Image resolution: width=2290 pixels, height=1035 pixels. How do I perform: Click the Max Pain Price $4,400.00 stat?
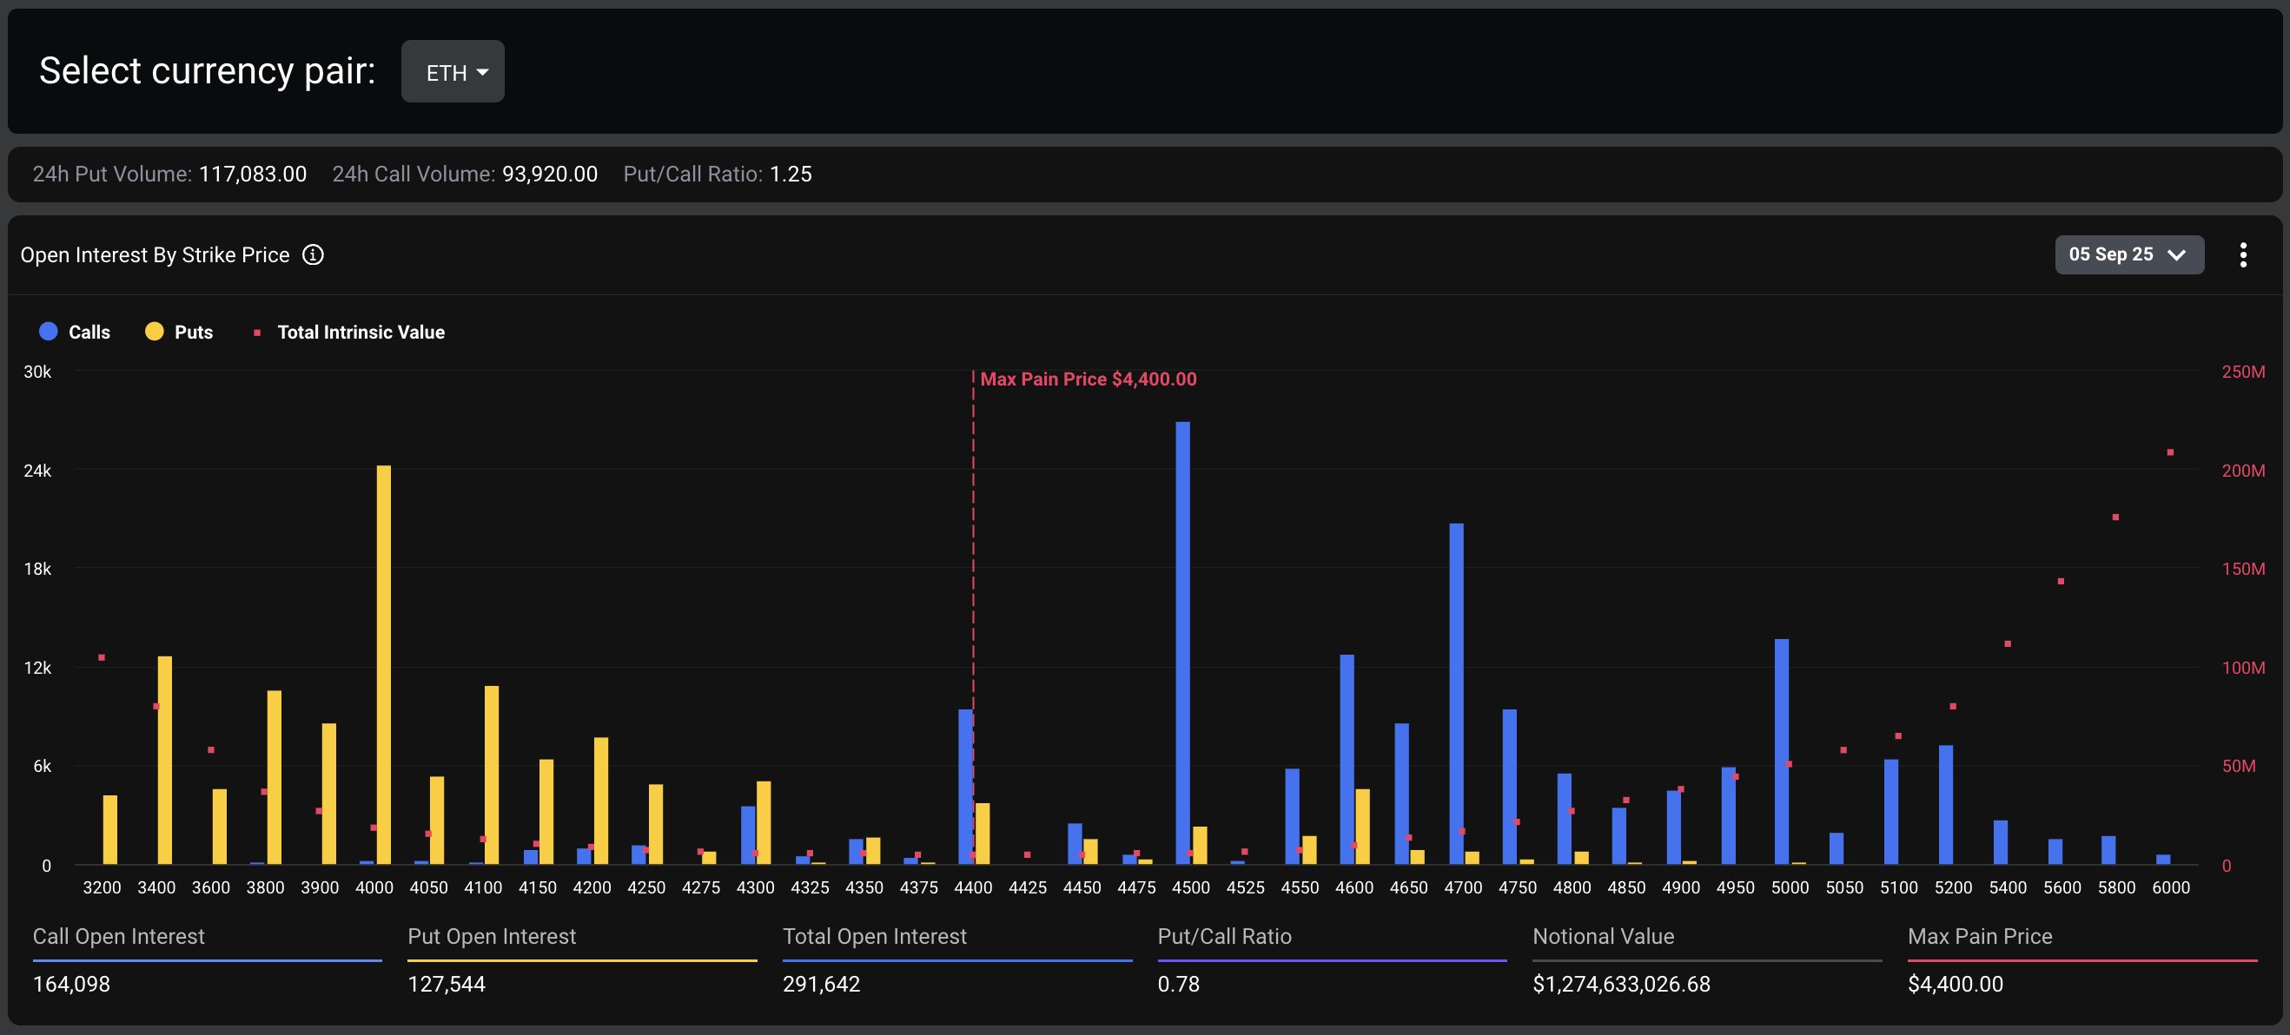click(x=1955, y=984)
